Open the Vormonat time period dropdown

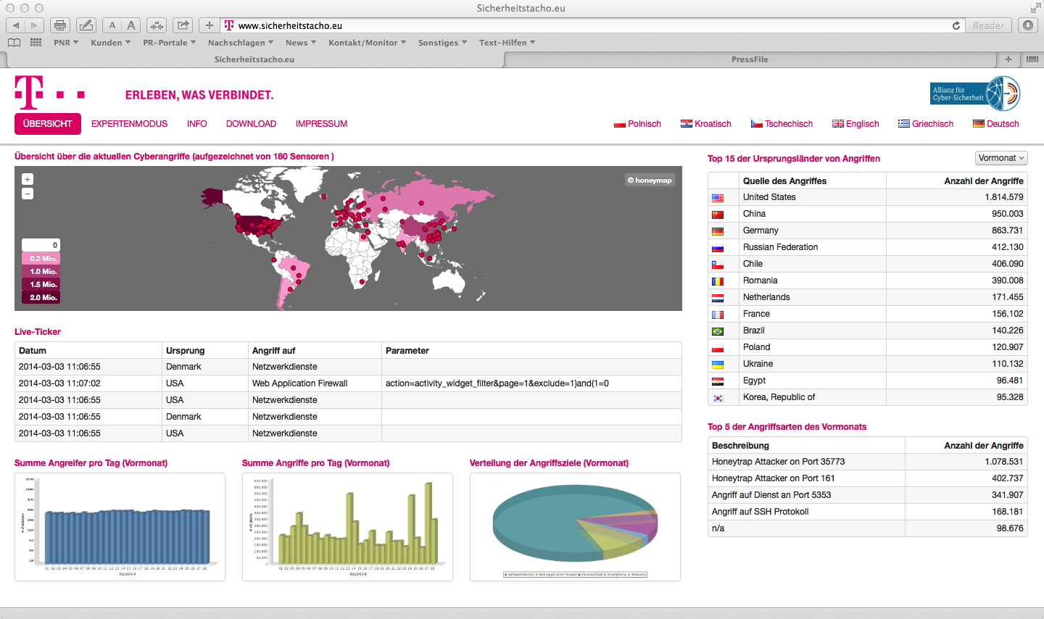pos(1001,158)
